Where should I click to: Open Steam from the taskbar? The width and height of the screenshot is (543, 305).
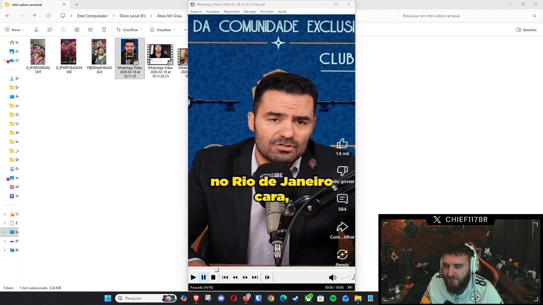pos(295,298)
